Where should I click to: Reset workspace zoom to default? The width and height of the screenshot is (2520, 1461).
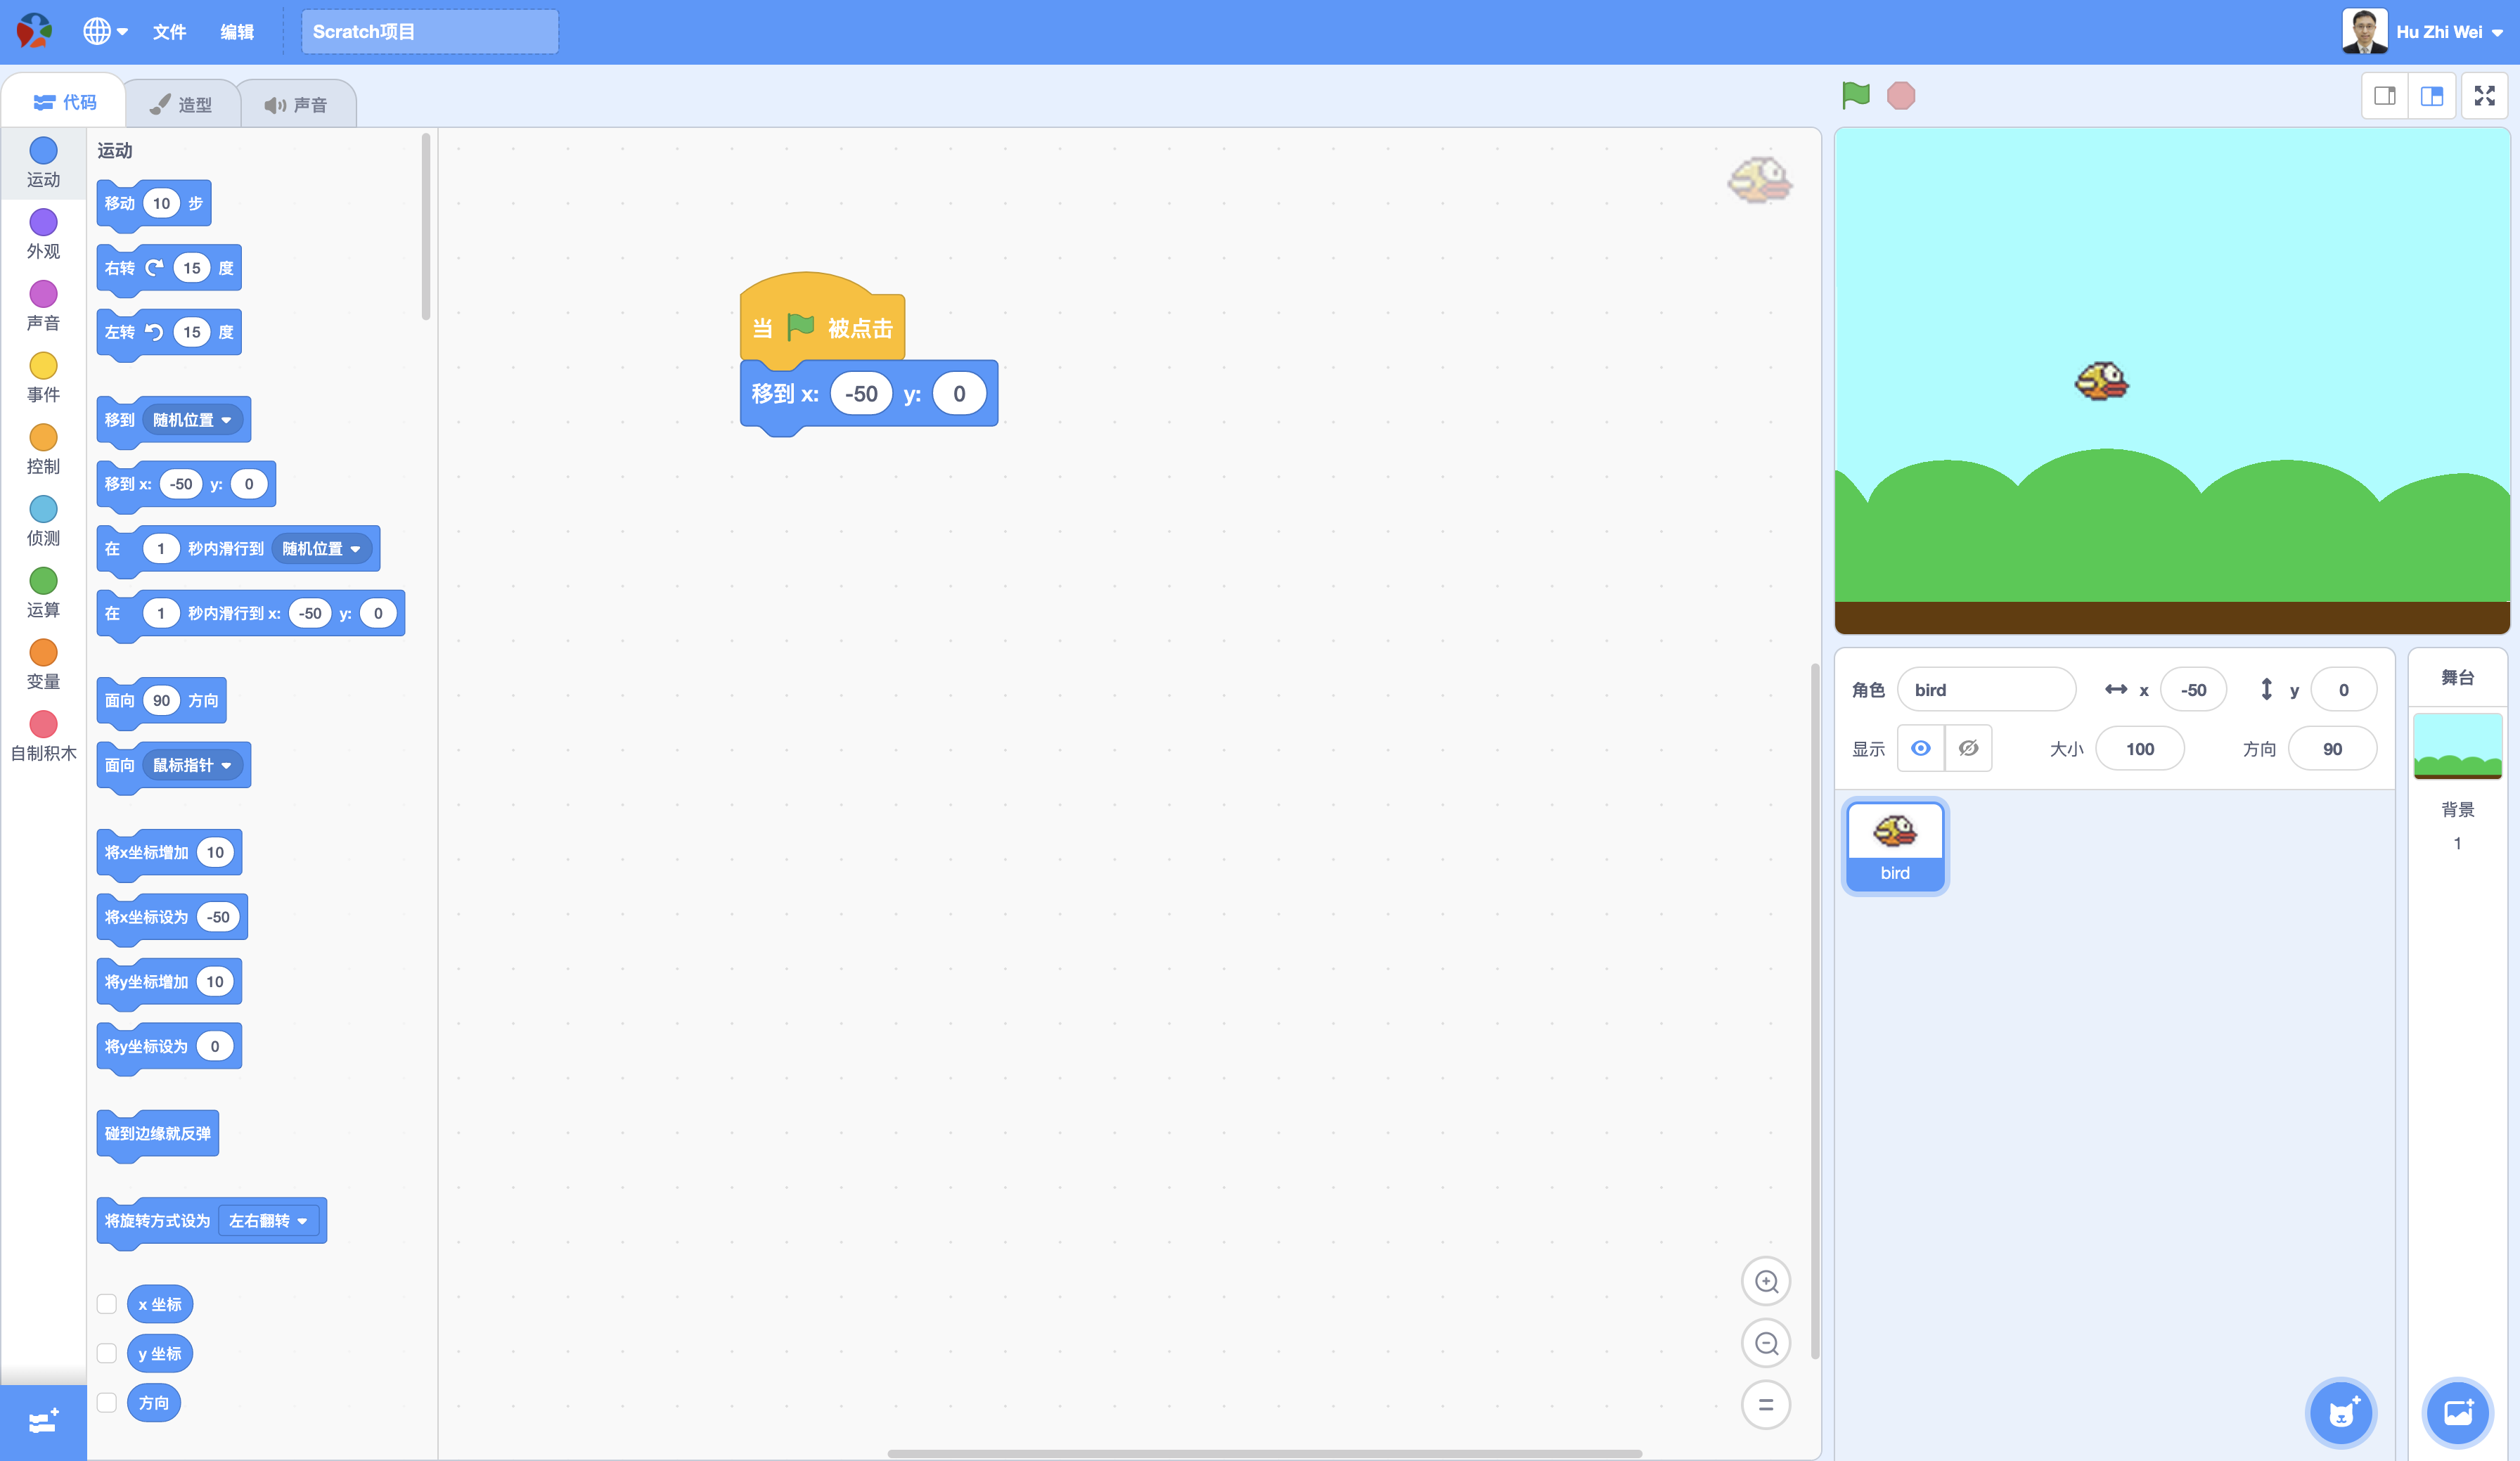[1766, 1405]
